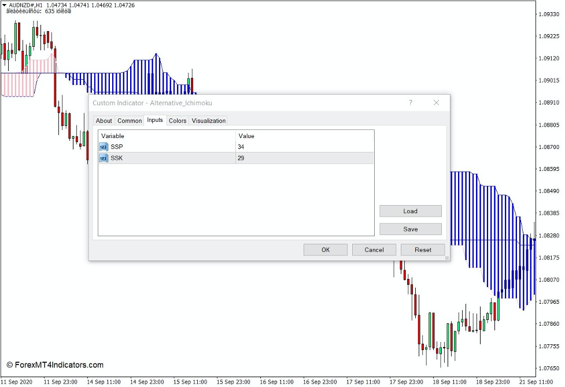565x387 pixels.
Task: Click the Load button
Action: pyautogui.click(x=410, y=211)
